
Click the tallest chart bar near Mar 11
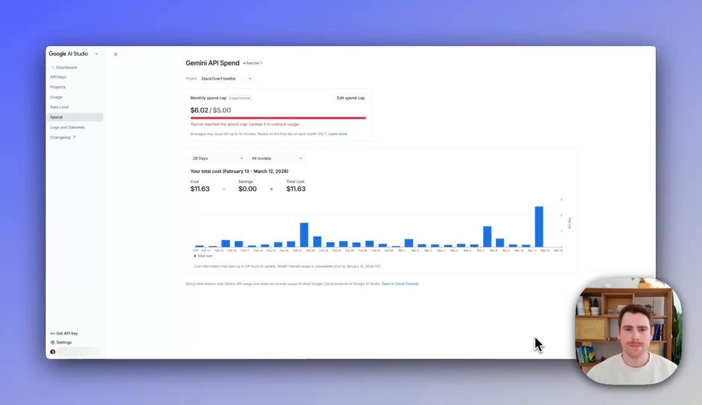click(x=539, y=226)
